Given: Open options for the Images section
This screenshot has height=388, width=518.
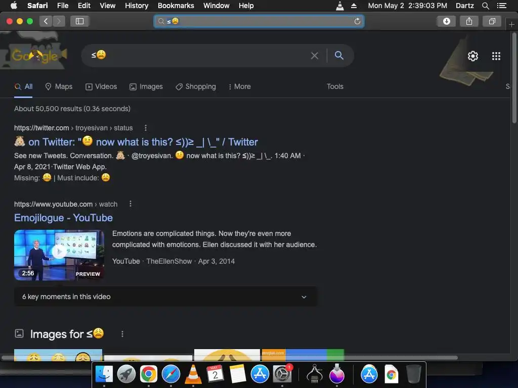Looking at the screenshot, I should tap(122, 334).
